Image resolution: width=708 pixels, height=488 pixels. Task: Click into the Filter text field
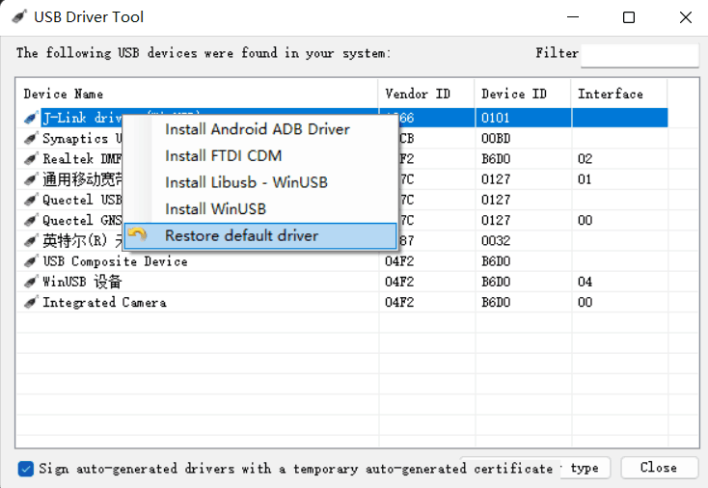[639, 54]
